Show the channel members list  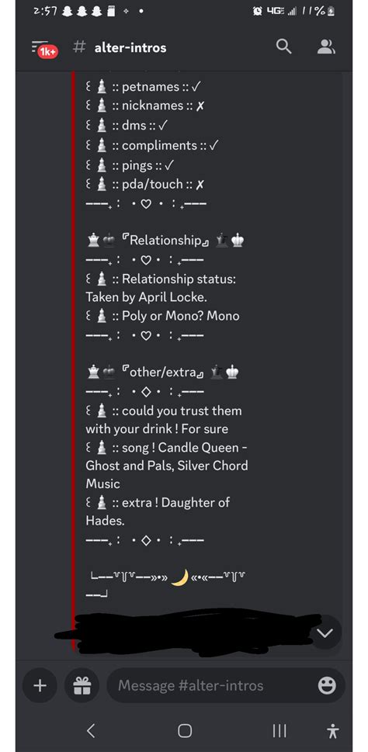pos(326,47)
